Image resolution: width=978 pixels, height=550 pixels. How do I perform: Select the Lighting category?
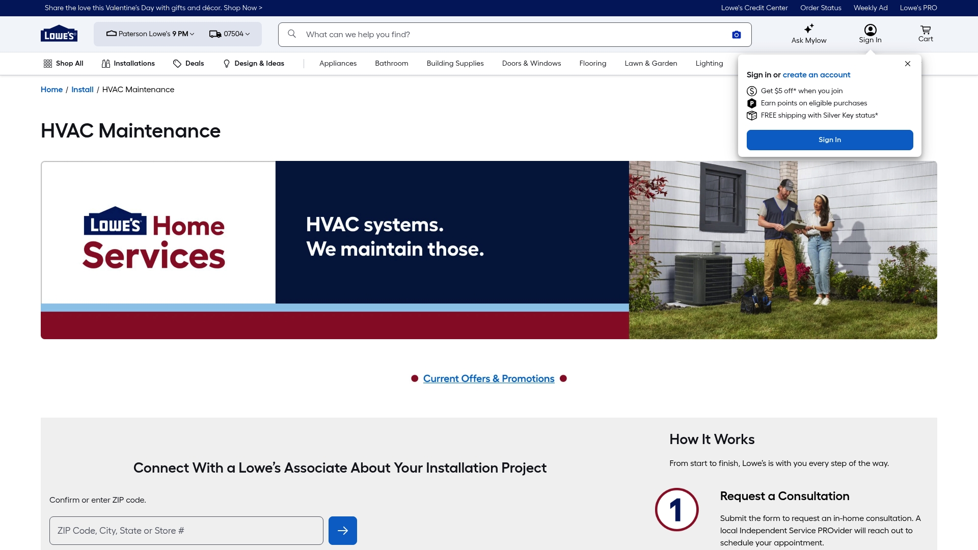710,64
